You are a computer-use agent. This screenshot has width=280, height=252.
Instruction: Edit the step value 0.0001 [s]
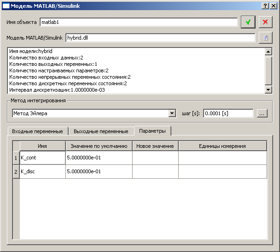228,113
